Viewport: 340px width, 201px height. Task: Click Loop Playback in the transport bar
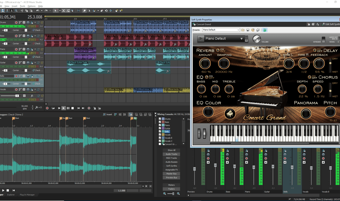click(x=53, y=108)
